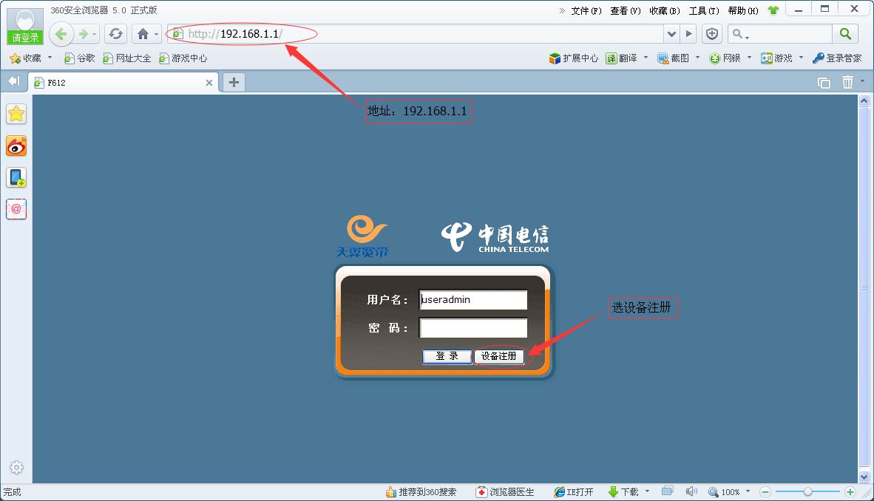874x501 pixels.
Task: Open the sidebar favorites star icon
Action: point(16,115)
